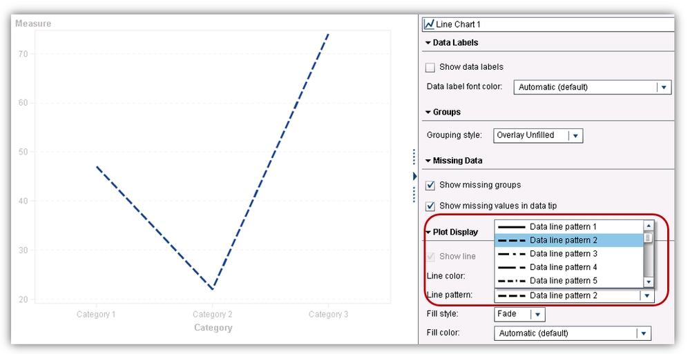Collapse the Data Labels section
The width and height of the screenshot is (690, 354).
pyautogui.click(x=428, y=43)
